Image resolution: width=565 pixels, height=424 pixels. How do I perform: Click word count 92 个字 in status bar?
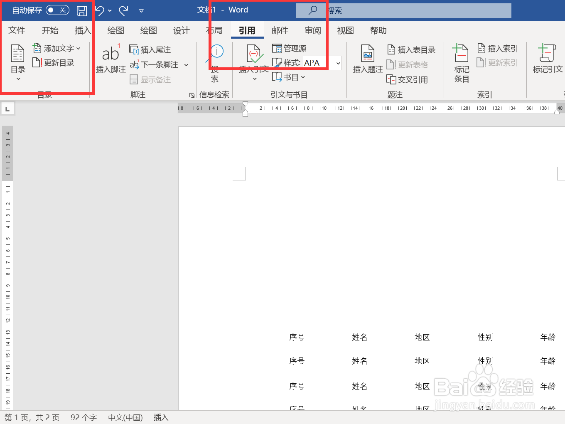pyautogui.click(x=84, y=417)
